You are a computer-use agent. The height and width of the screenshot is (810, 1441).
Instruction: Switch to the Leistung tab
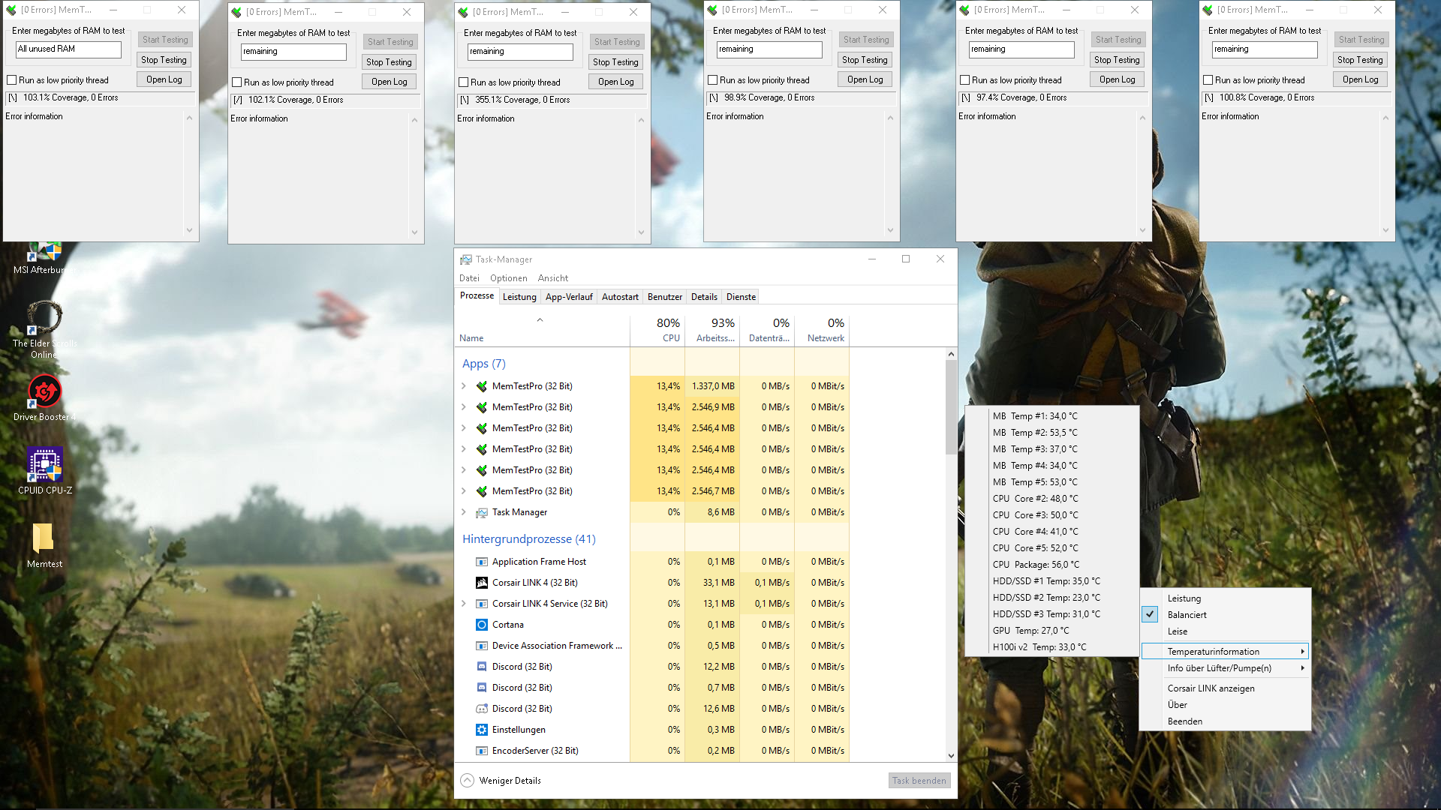pyautogui.click(x=519, y=297)
